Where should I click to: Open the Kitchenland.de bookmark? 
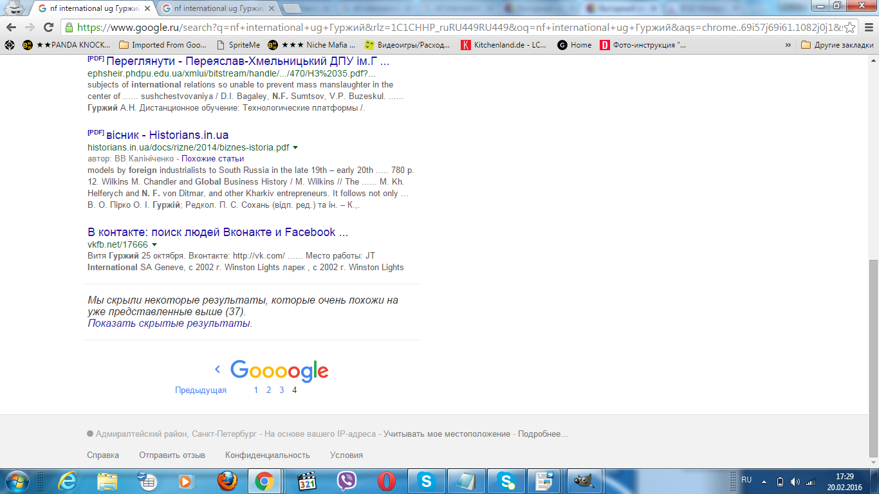pos(504,45)
